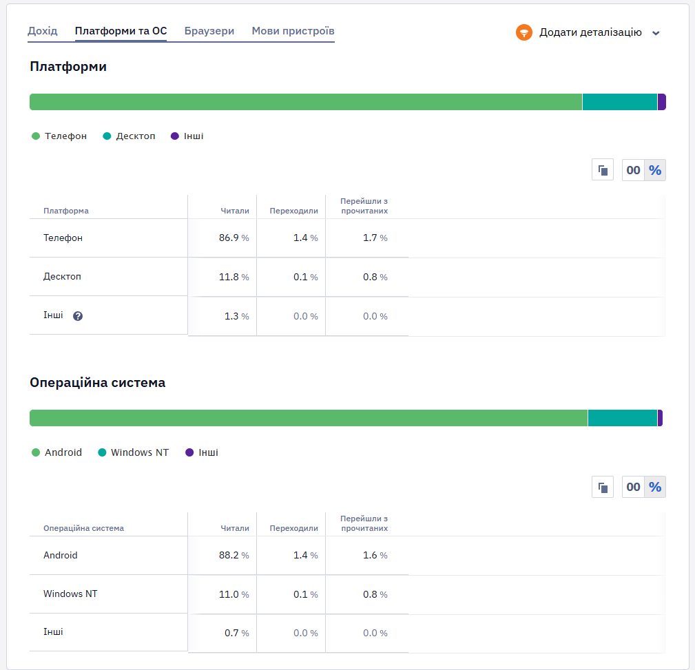Click the 1.6 % value
695x670 pixels.
pos(375,555)
